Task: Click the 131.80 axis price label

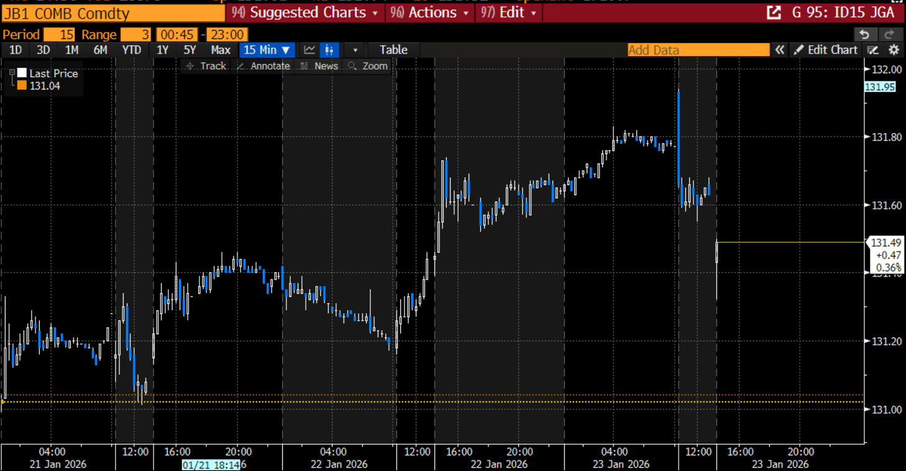Action: pyautogui.click(x=885, y=137)
